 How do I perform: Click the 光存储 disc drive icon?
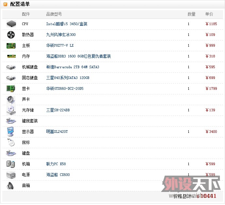pyautogui.click(x=11, y=110)
